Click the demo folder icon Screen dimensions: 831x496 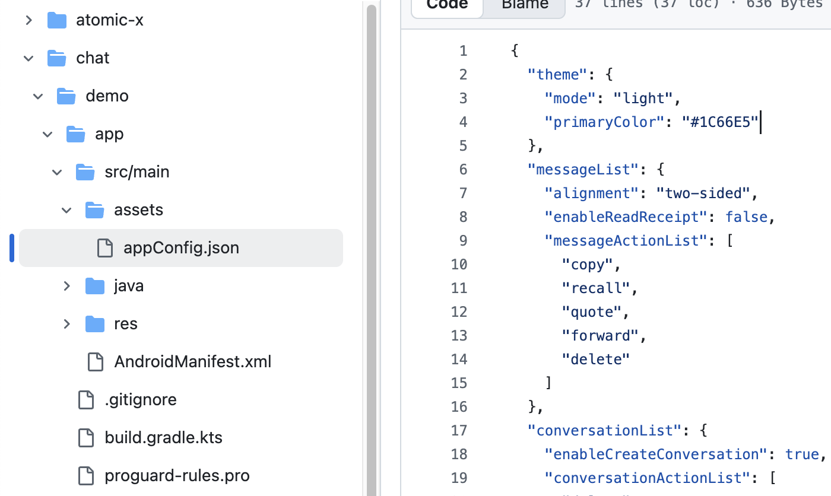click(66, 96)
